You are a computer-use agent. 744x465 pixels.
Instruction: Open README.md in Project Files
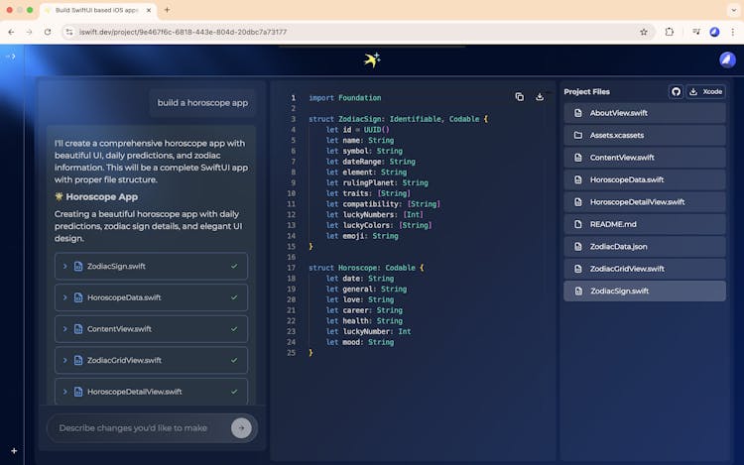point(645,224)
